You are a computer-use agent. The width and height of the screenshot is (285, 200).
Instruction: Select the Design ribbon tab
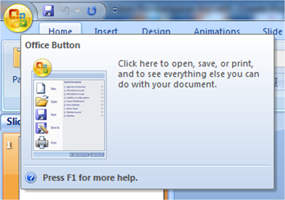[x=156, y=31]
